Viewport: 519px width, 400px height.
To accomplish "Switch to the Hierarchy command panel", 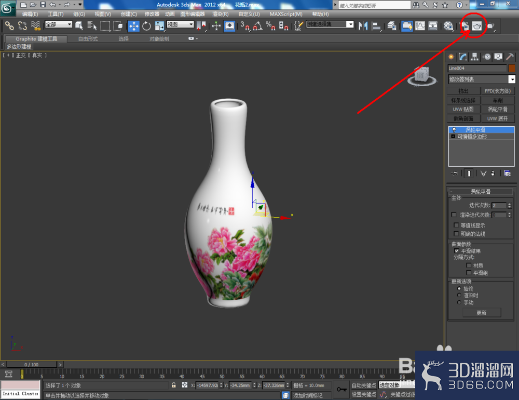I will (475, 57).
